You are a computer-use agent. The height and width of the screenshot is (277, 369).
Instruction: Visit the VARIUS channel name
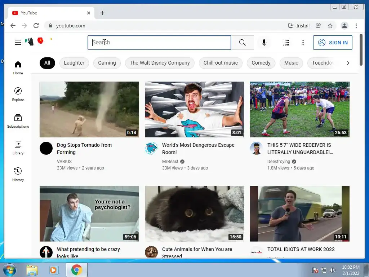[64, 161]
